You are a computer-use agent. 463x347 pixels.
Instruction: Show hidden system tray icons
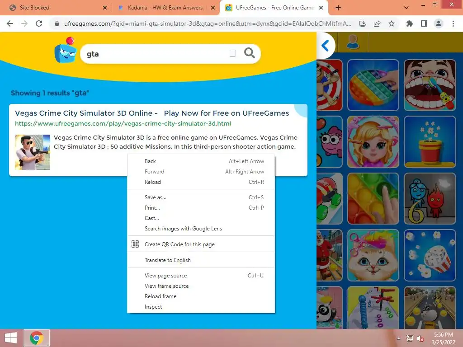tap(399, 338)
